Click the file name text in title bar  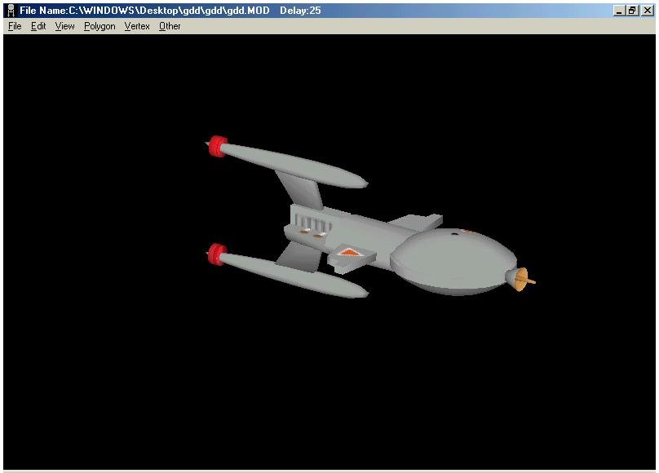(144, 11)
